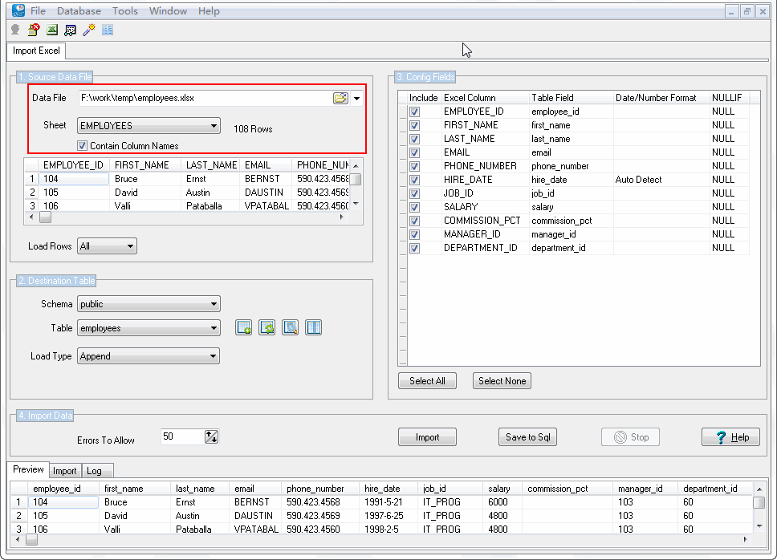Click the Save to Sql button

coord(527,437)
